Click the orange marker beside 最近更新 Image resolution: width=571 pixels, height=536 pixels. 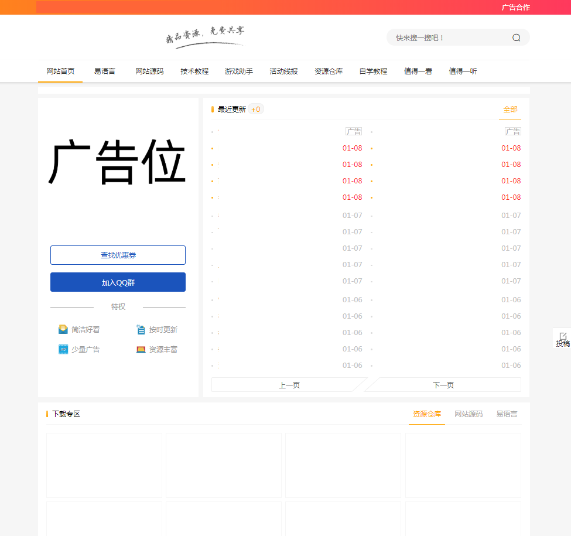[x=212, y=109]
